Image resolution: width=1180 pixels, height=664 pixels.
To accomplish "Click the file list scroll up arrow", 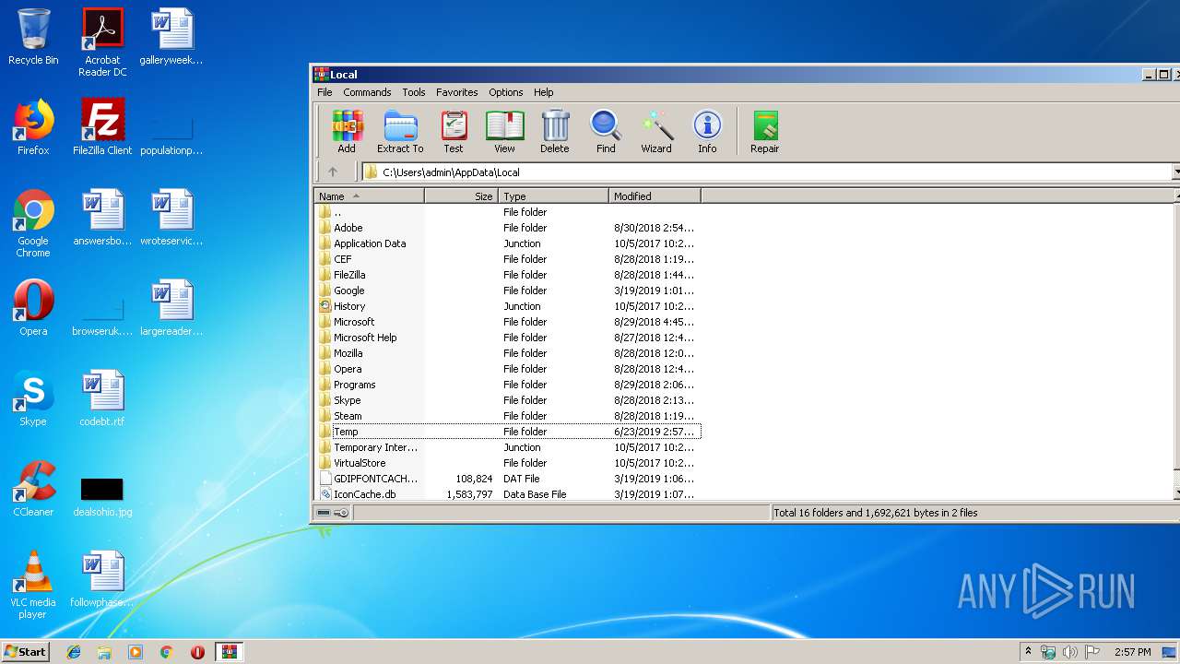I will (1176, 196).
